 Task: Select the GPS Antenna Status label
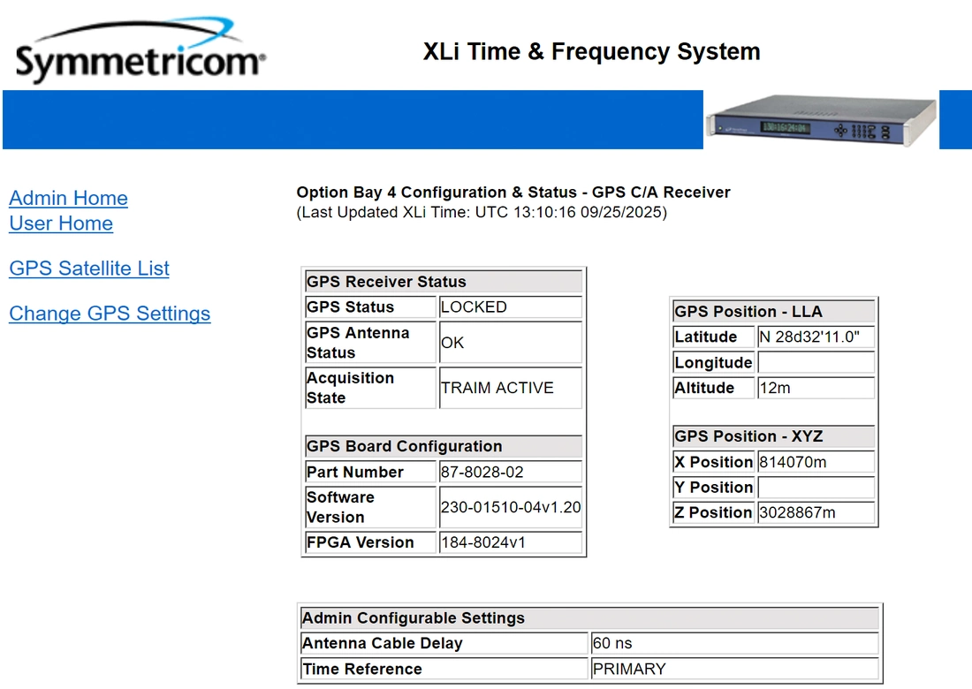[x=371, y=342]
